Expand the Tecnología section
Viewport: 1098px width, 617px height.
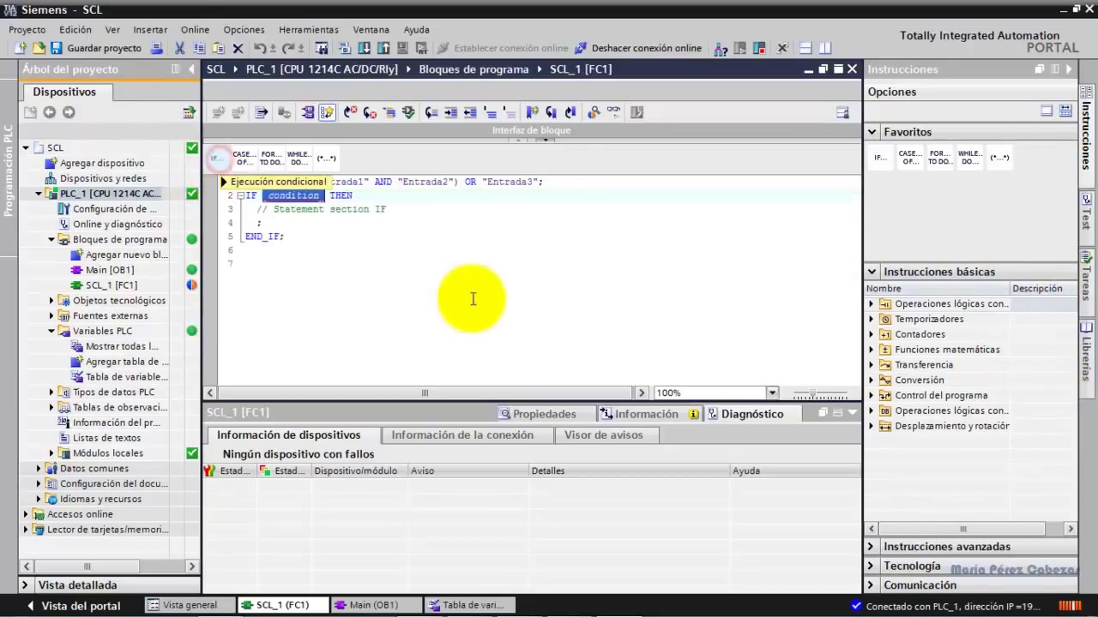872,566
